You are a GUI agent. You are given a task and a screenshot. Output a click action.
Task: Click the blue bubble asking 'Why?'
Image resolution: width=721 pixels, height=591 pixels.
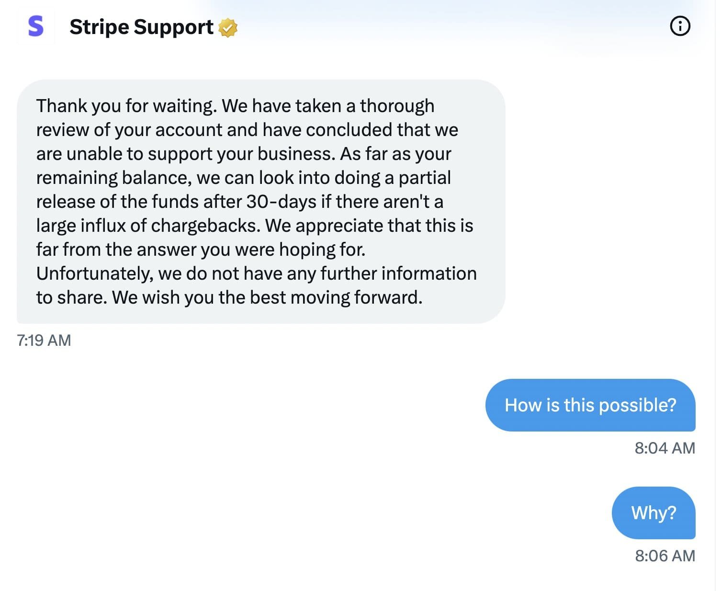[x=653, y=512]
